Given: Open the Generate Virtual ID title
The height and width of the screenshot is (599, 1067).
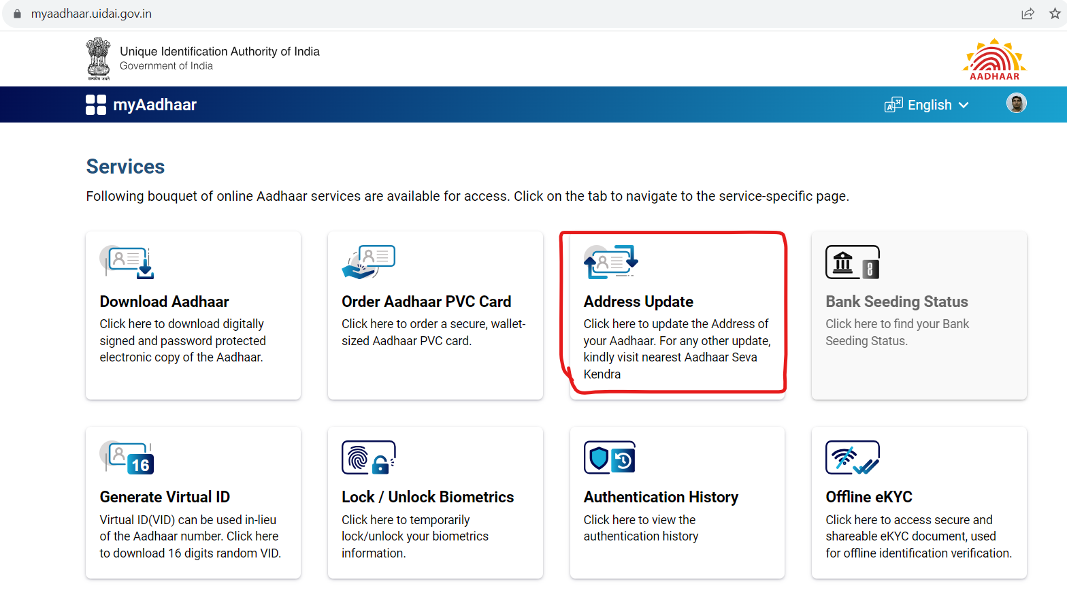Looking at the screenshot, I should point(165,497).
